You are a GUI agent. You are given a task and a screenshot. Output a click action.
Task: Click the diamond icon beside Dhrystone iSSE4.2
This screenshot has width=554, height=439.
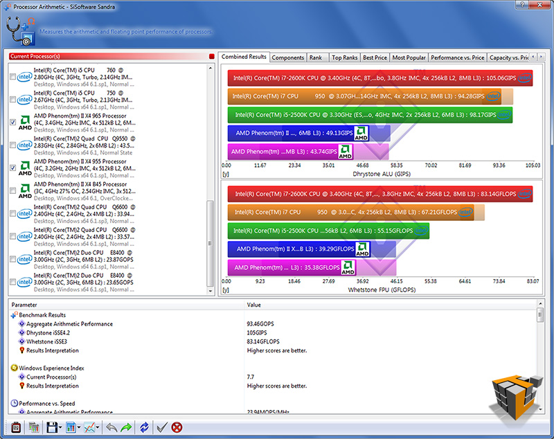21,332
